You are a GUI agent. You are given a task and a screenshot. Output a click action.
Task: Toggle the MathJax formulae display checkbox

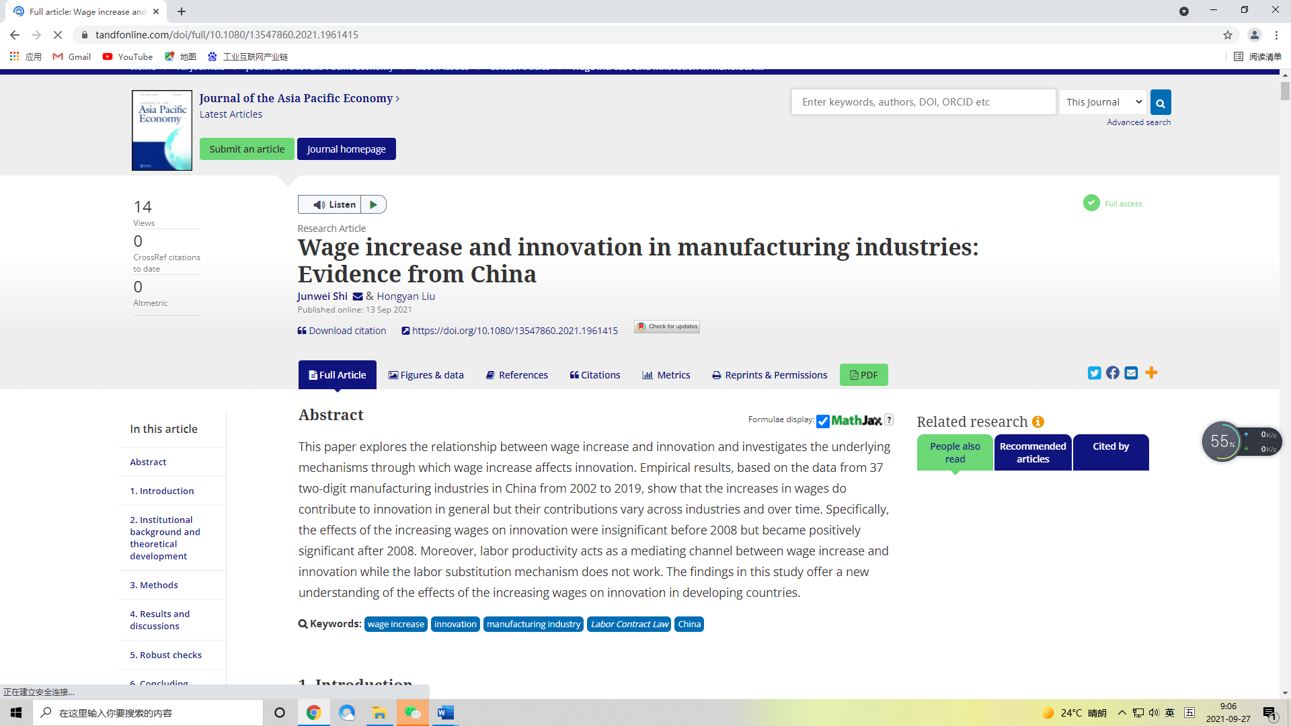pyautogui.click(x=822, y=421)
